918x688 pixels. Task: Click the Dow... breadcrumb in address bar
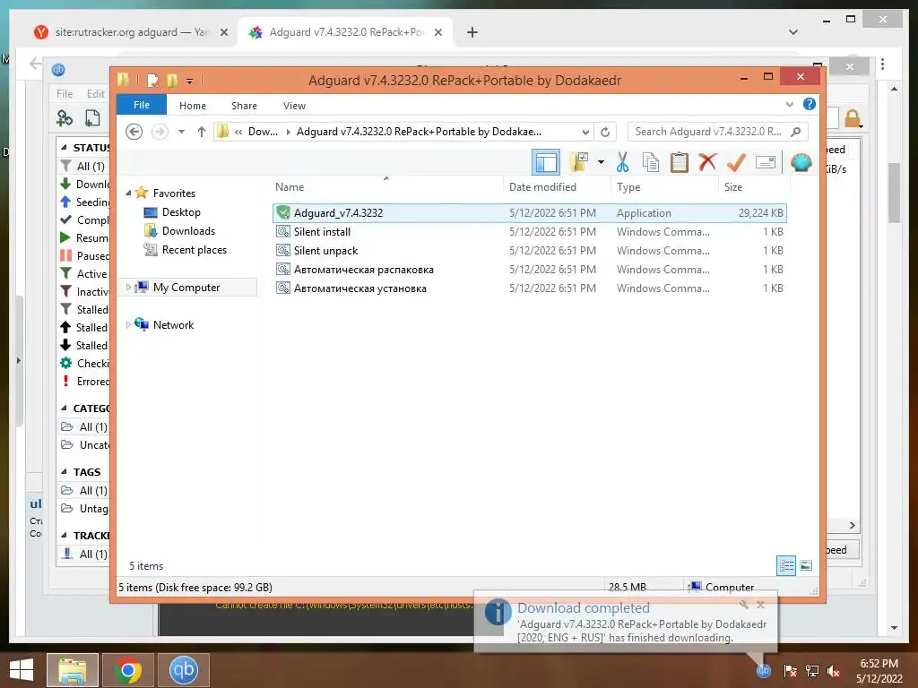(263, 132)
